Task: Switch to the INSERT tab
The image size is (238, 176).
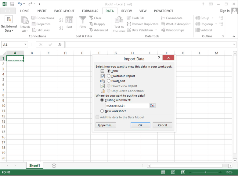Action: (x=41, y=11)
